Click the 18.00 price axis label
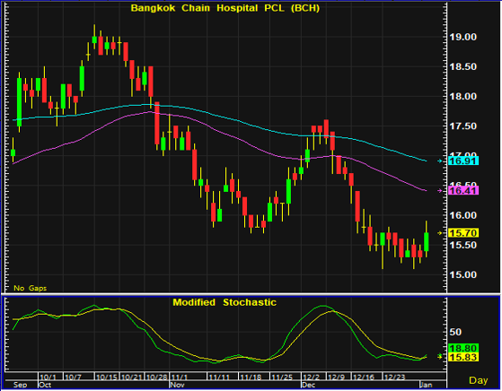Screen dimensions: 502x391 pos(463,97)
